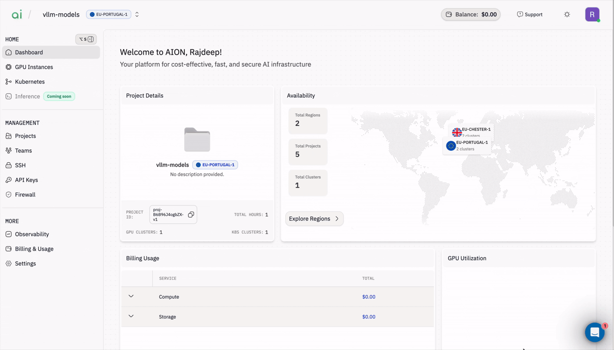
Task: Click the AION logo icon
Action: click(x=17, y=14)
